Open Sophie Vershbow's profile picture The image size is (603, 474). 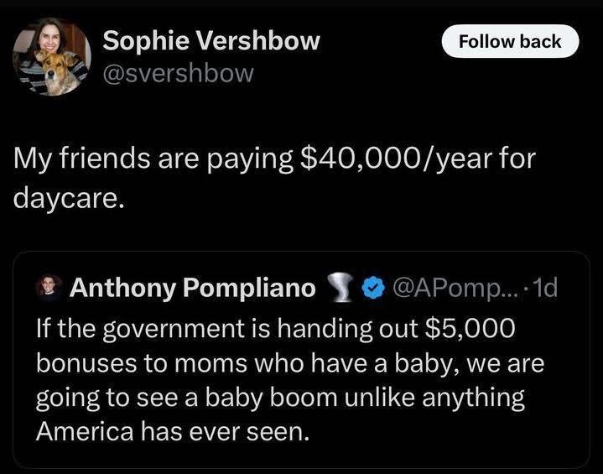coord(52,57)
